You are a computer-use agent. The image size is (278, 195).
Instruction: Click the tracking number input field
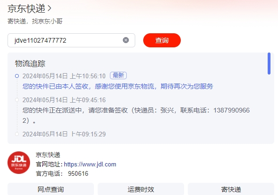[71, 40]
